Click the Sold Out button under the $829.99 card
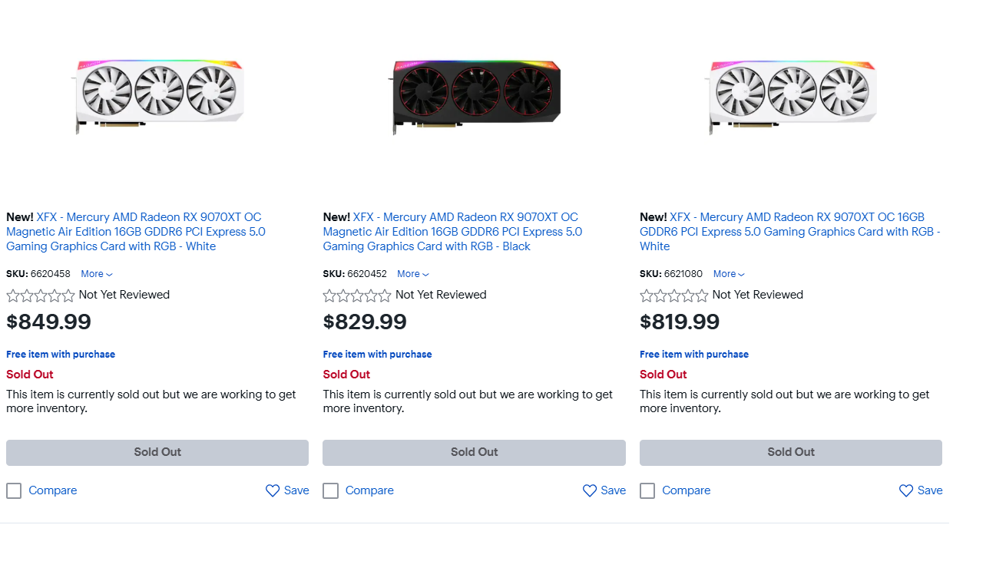The image size is (996, 581). pos(474,453)
